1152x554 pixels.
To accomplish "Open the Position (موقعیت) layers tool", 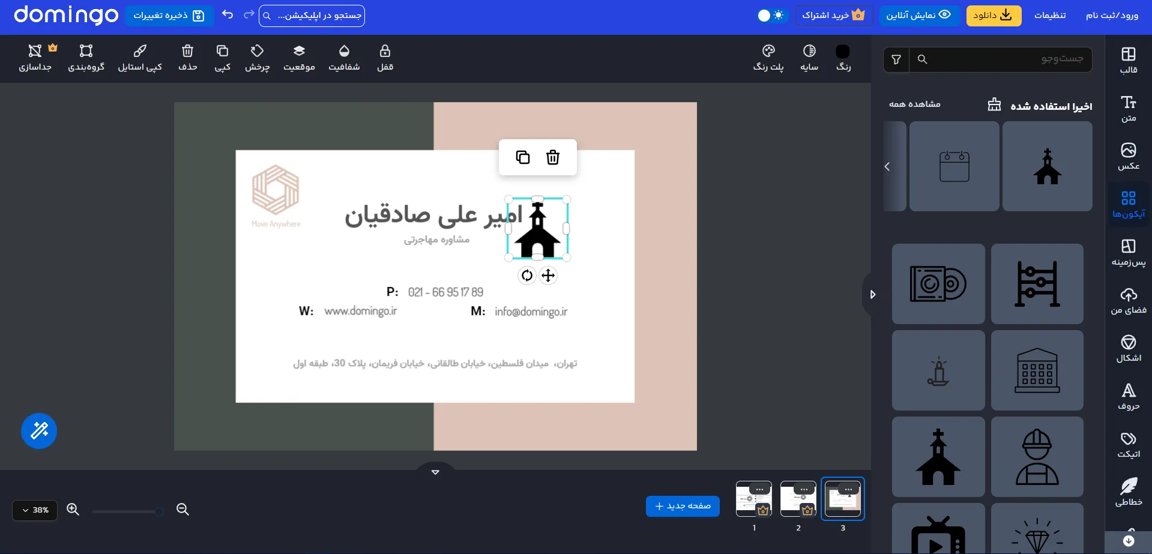I will click(x=299, y=58).
